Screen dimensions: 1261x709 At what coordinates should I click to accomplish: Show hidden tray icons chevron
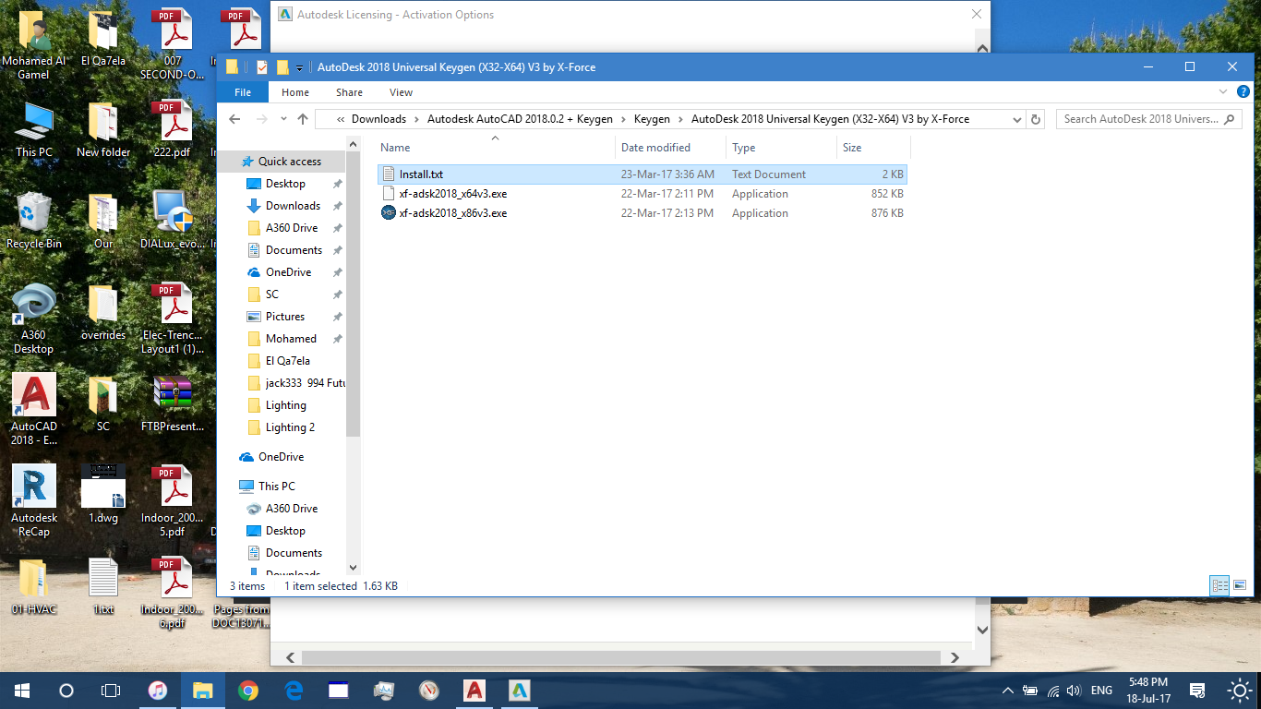coord(1007,691)
